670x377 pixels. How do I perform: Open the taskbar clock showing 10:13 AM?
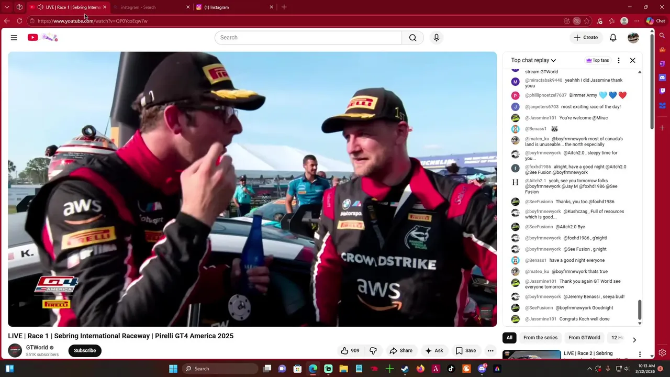(646, 369)
